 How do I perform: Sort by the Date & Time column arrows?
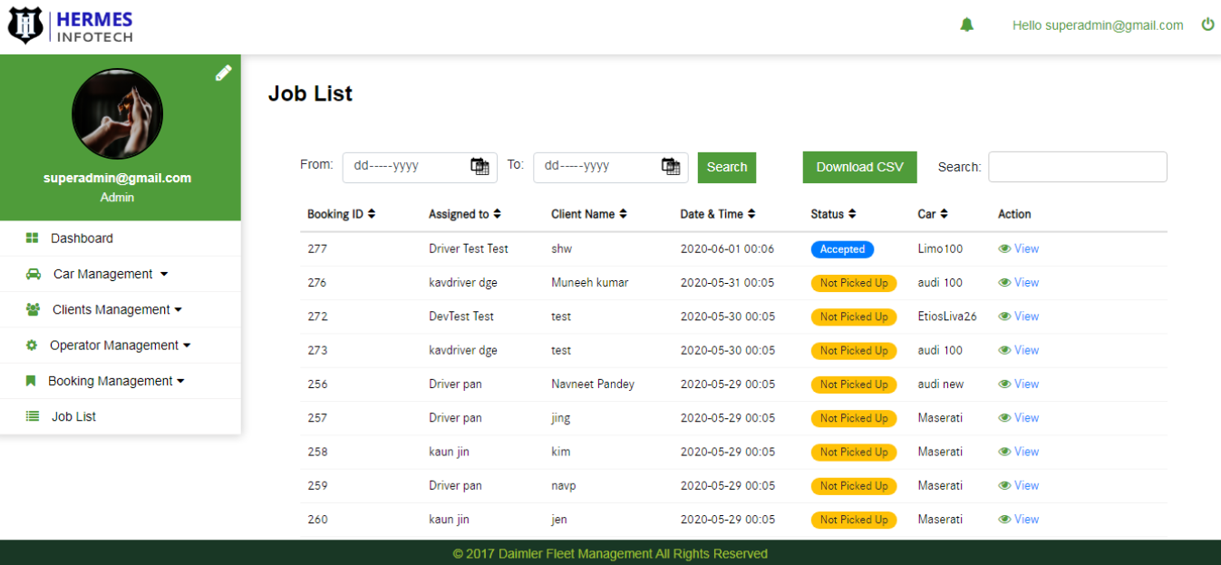coord(751,214)
